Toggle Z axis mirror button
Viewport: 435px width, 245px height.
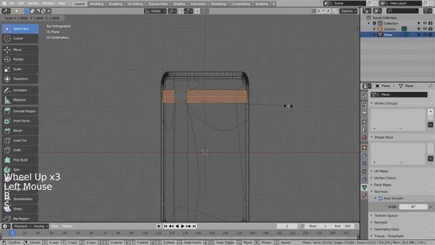coord(328,11)
